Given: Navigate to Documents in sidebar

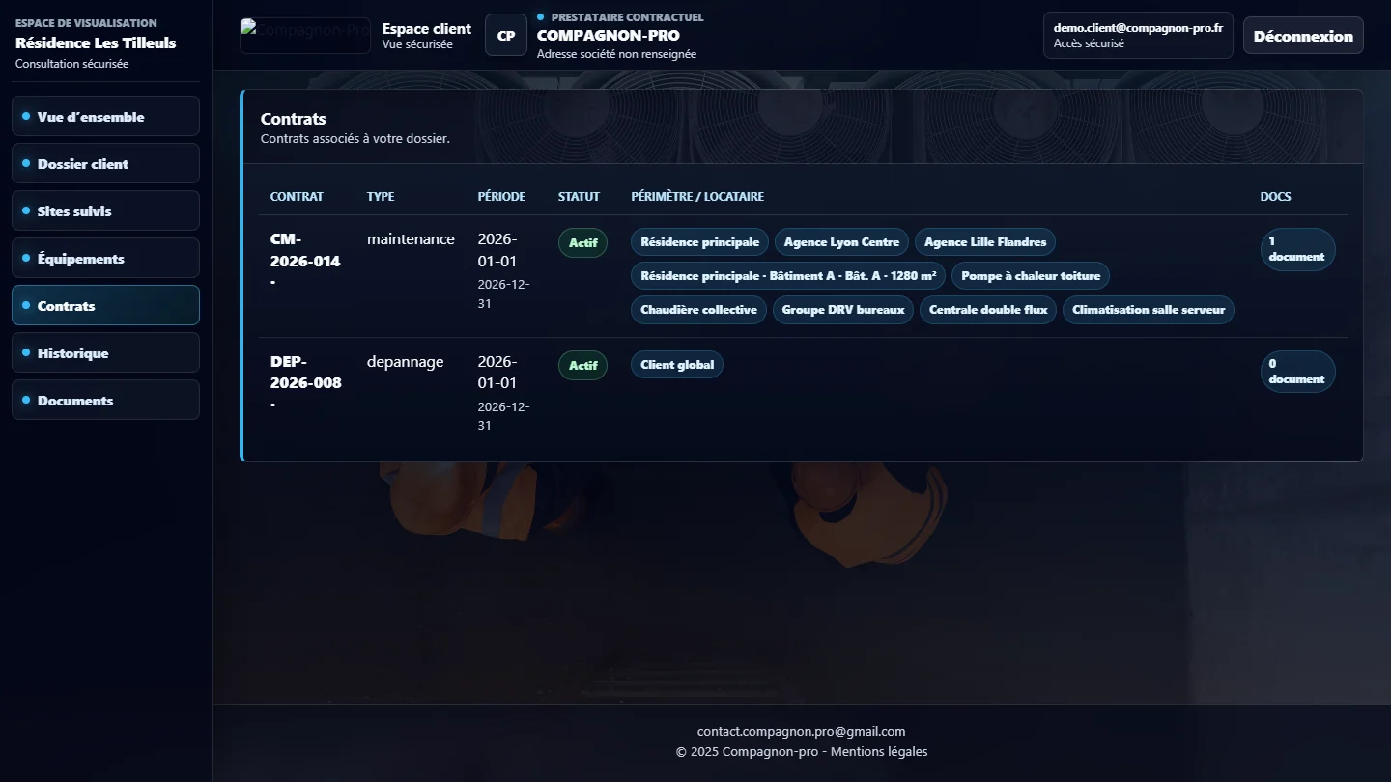Looking at the screenshot, I should pyautogui.click(x=105, y=400).
